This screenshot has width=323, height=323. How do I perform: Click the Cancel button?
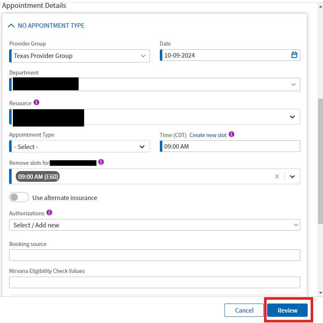click(244, 310)
